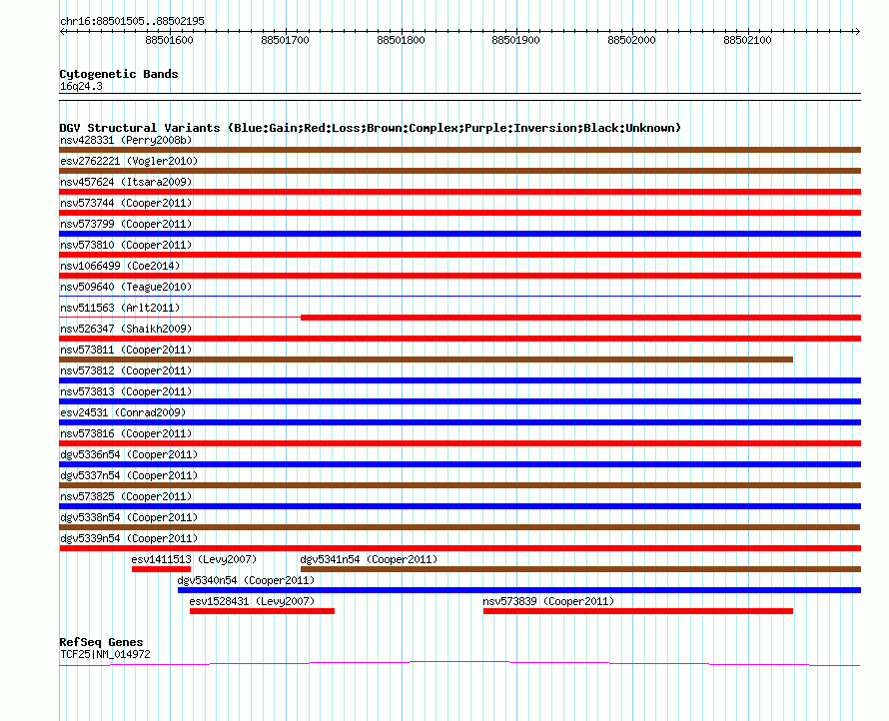
Task: Click ruler position 88502100
Action: tap(747, 40)
